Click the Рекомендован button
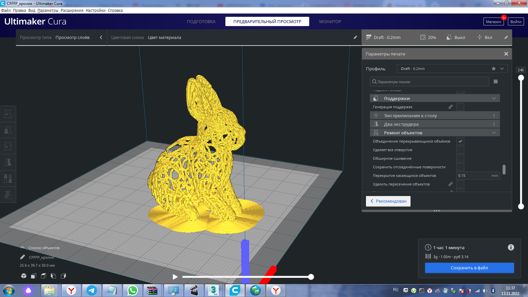 pos(388,201)
